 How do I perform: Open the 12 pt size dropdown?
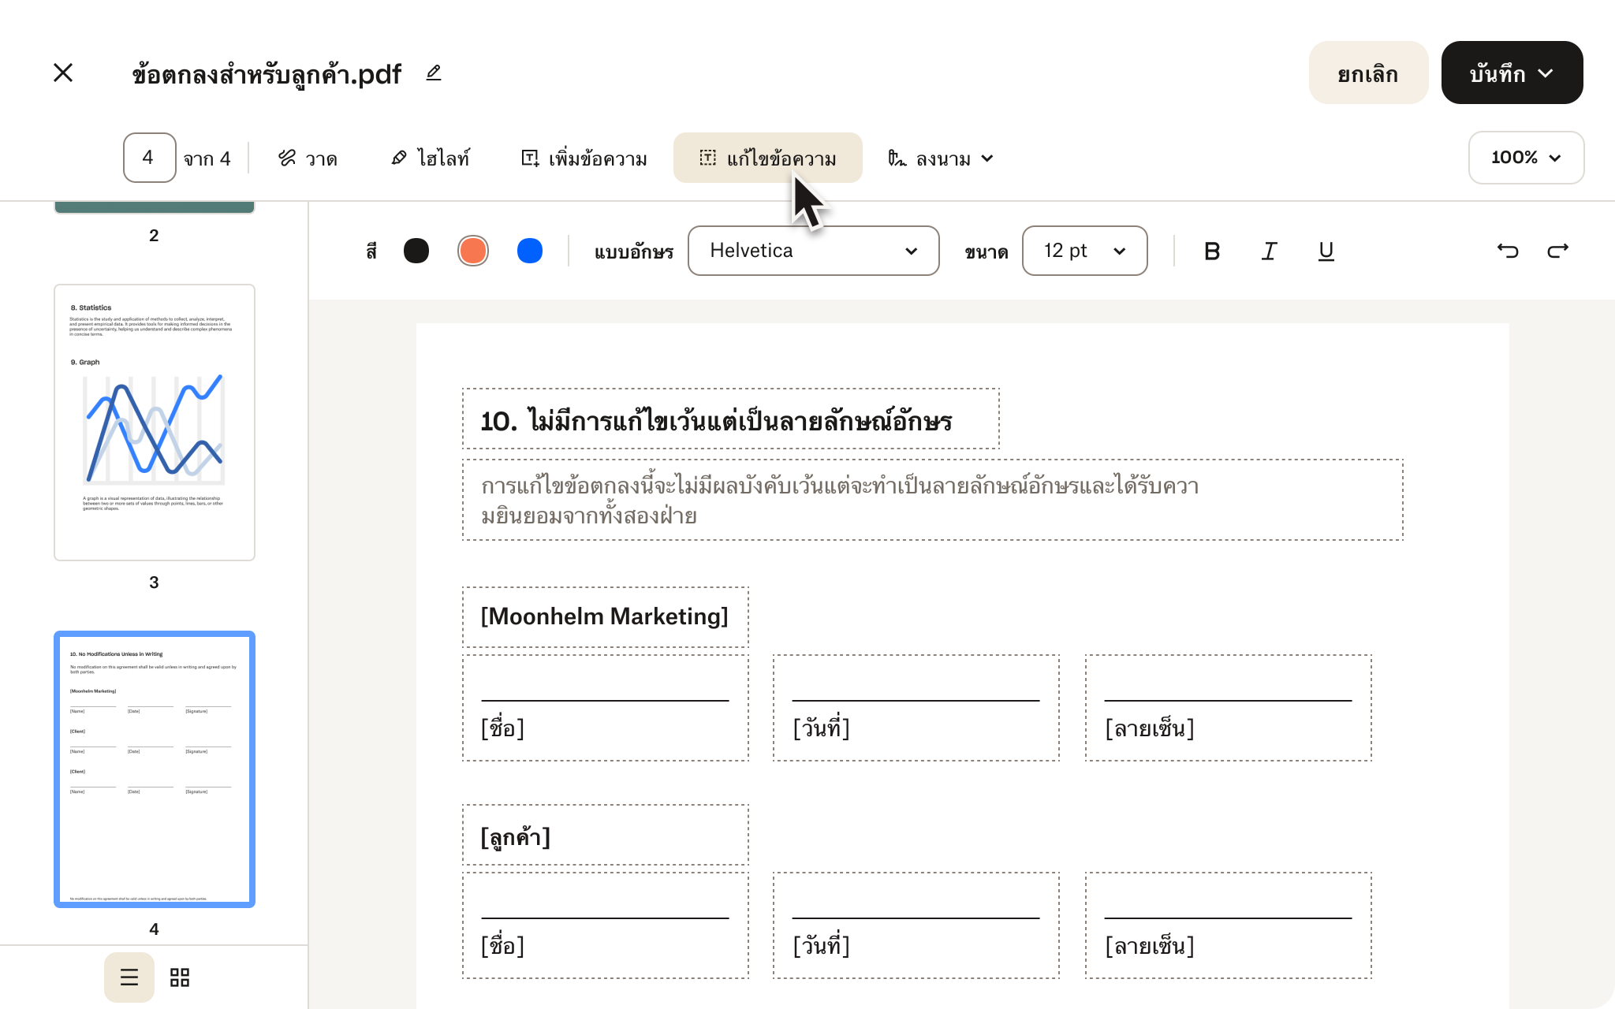[1084, 251]
